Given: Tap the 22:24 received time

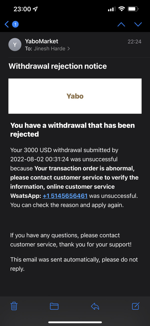Looking at the screenshot, I should (134, 42).
